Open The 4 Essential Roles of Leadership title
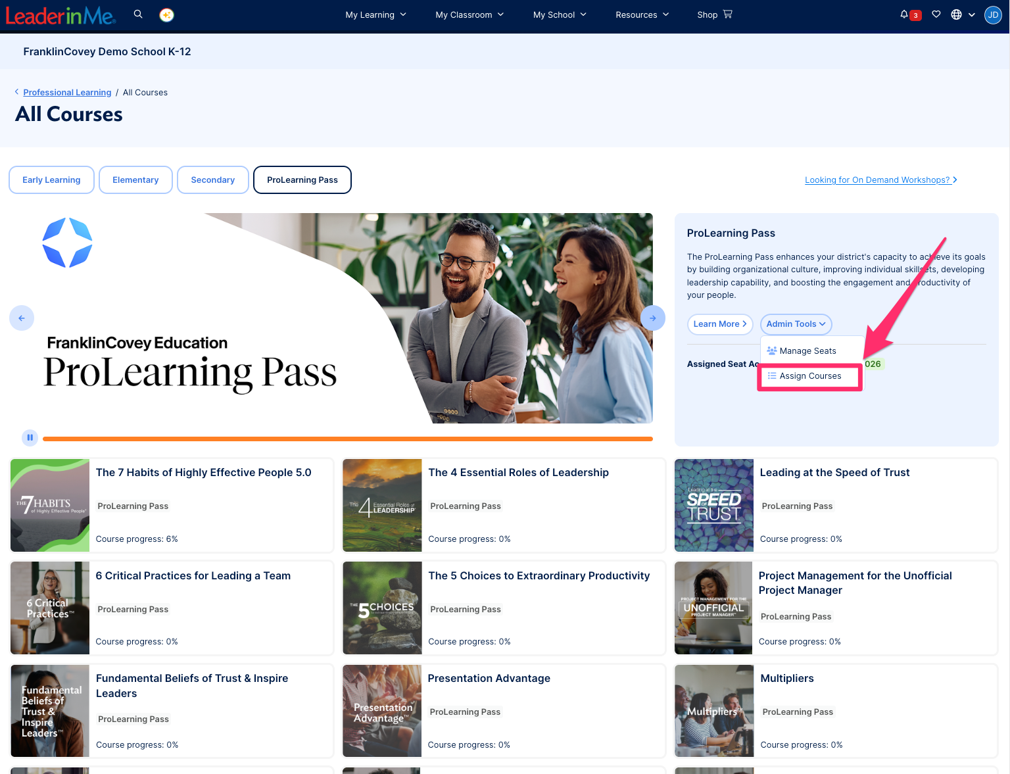This screenshot has height=774, width=1010. pos(519,473)
